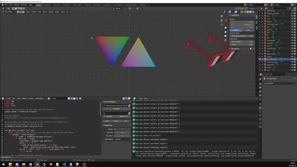Click the pin icon in the Properties panel header
Image resolution: width=297 pixels, height=167 pixels.
pyautogui.click(x=251, y=49)
